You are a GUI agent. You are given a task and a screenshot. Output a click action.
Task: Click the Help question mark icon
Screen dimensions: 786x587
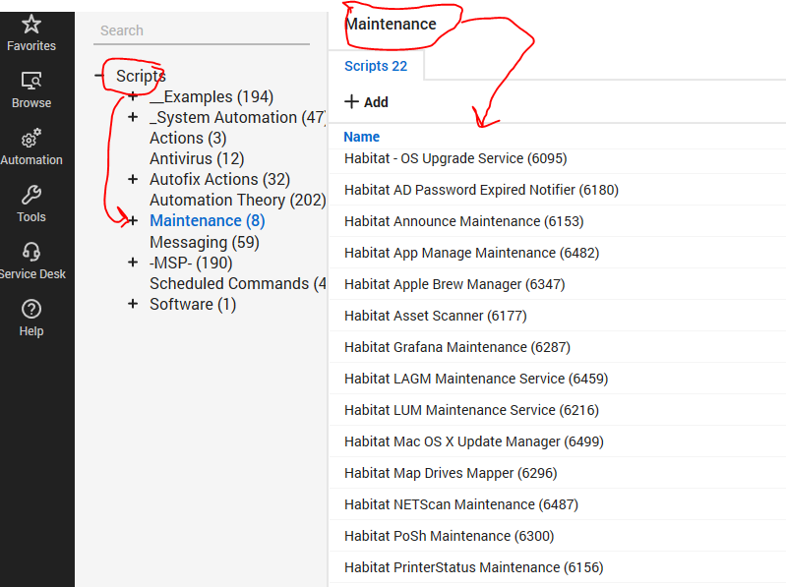[31, 310]
